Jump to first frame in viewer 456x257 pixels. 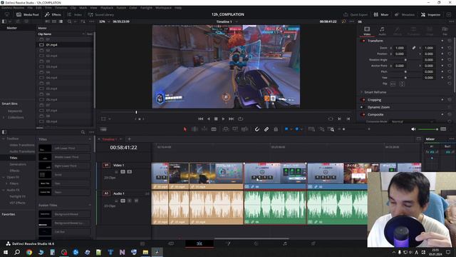pyautogui.click(x=201, y=119)
